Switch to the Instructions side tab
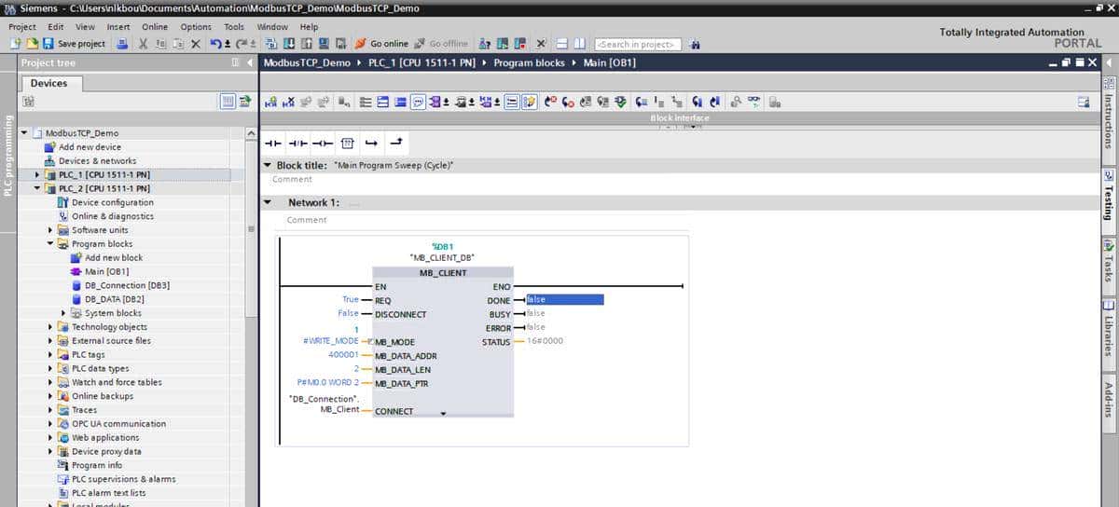This screenshot has height=507, width=1119. point(1109,115)
